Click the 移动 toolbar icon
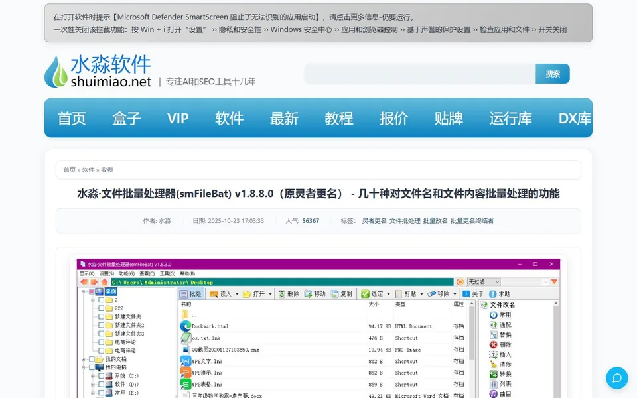This screenshot has height=398, width=637. pyautogui.click(x=308, y=294)
